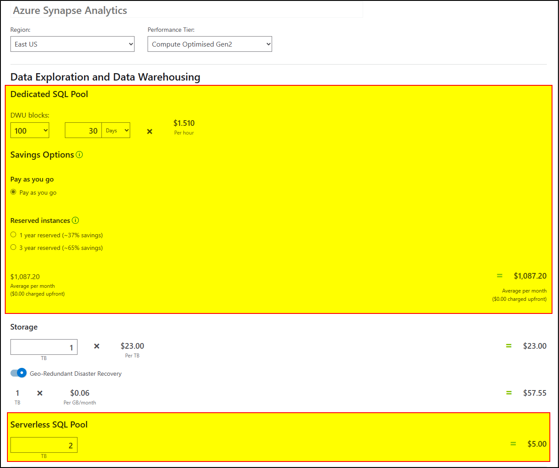The image size is (559, 468).
Task: Open the Days unit dropdown
Action: pyautogui.click(x=116, y=130)
